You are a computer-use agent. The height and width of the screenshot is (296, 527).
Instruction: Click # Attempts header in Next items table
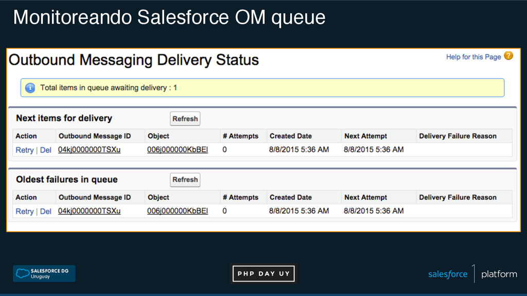pyautogui.click(x=240, y=136)
